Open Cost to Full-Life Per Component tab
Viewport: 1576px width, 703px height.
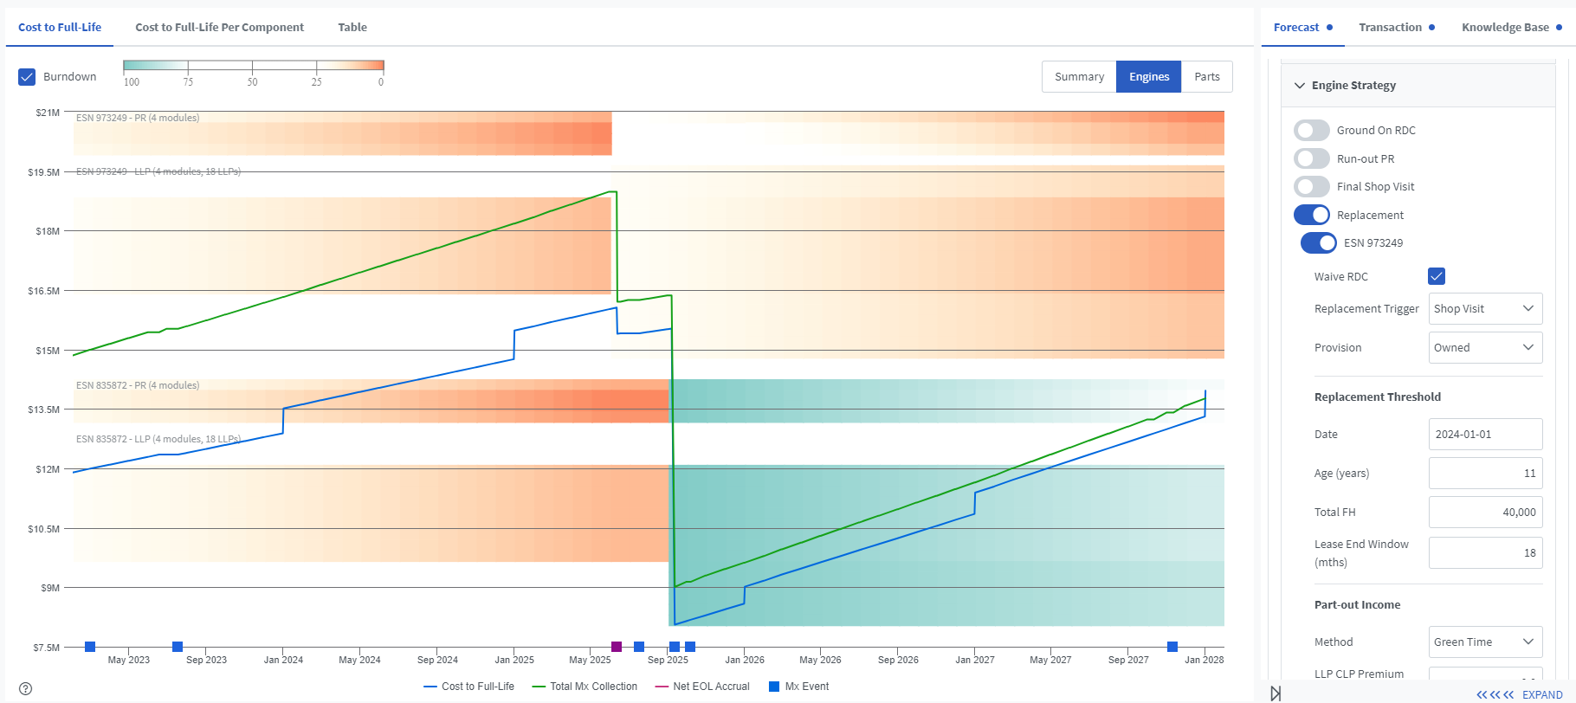[x=219, y=28]
